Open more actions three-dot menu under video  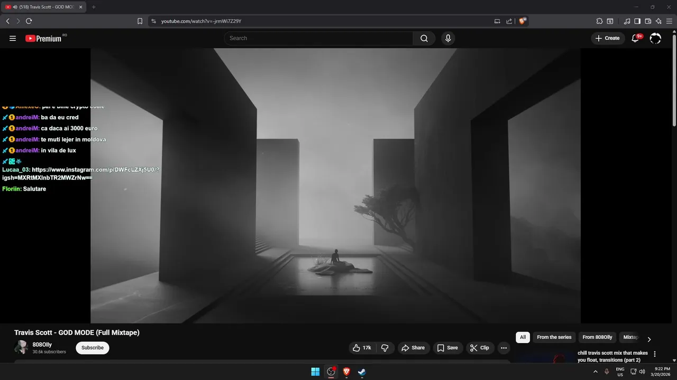pos(504,348)
